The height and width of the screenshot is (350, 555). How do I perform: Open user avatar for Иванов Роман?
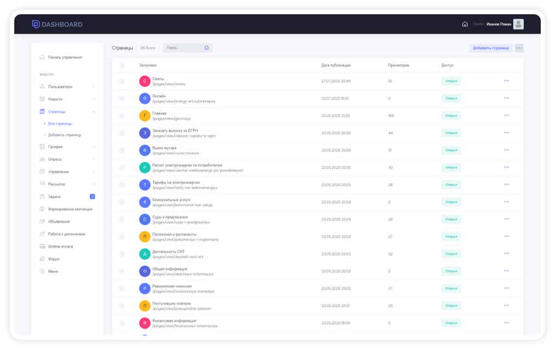click(x=518, y=24)
